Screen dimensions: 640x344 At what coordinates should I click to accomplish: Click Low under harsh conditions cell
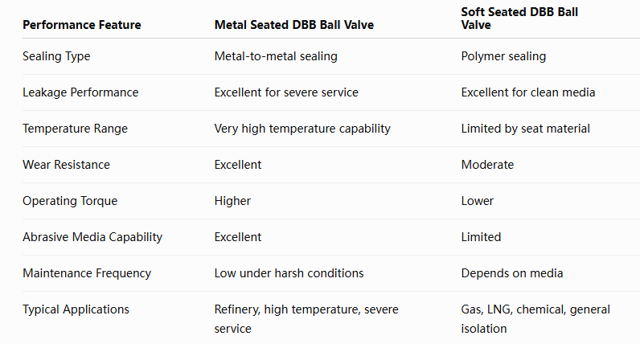tap(289, 273)
